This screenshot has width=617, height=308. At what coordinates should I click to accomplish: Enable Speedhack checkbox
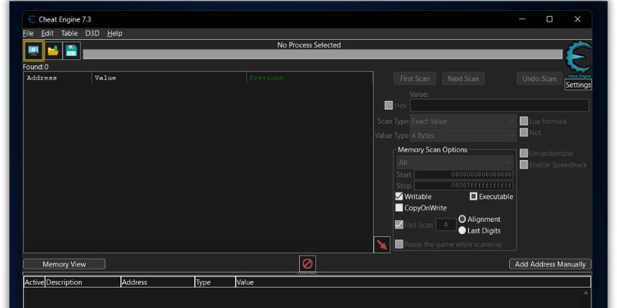click(x=524, y=165)
